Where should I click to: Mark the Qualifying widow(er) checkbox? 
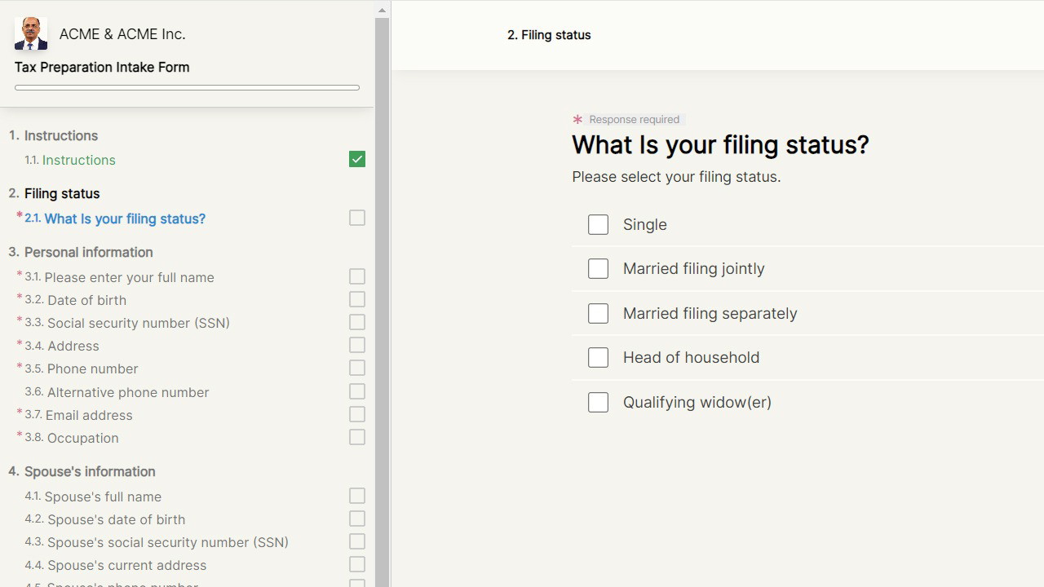point(598,403)
